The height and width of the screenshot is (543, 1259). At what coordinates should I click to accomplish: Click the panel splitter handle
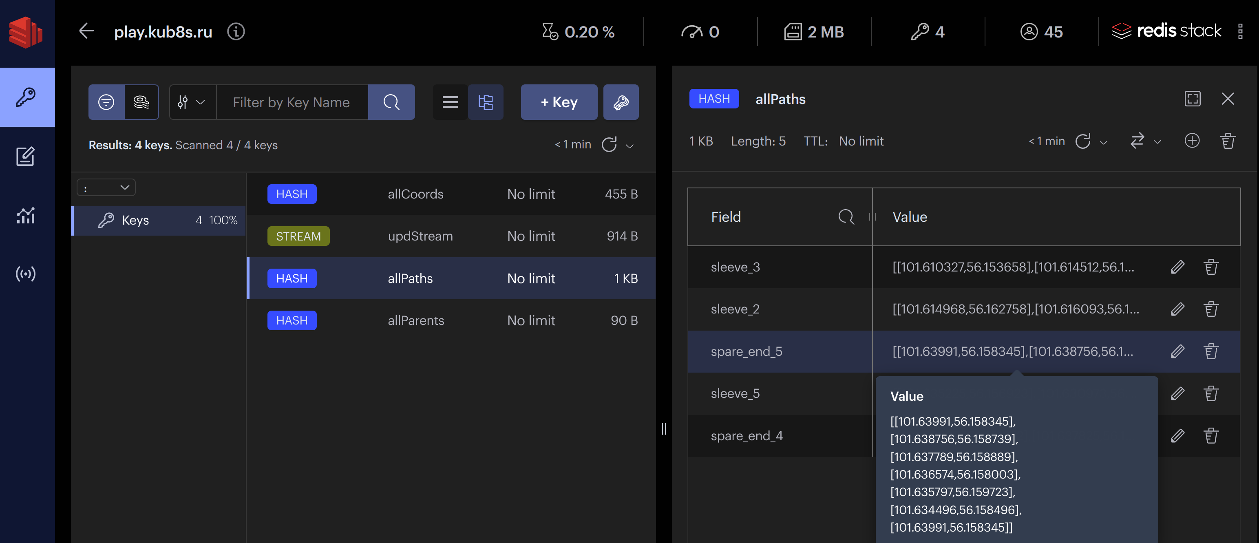click(x=664, y=428)
